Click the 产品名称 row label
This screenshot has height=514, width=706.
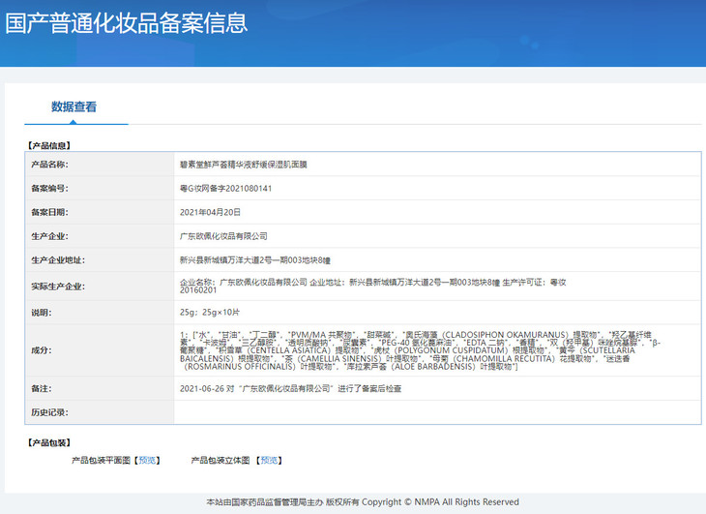click(49, 166)
